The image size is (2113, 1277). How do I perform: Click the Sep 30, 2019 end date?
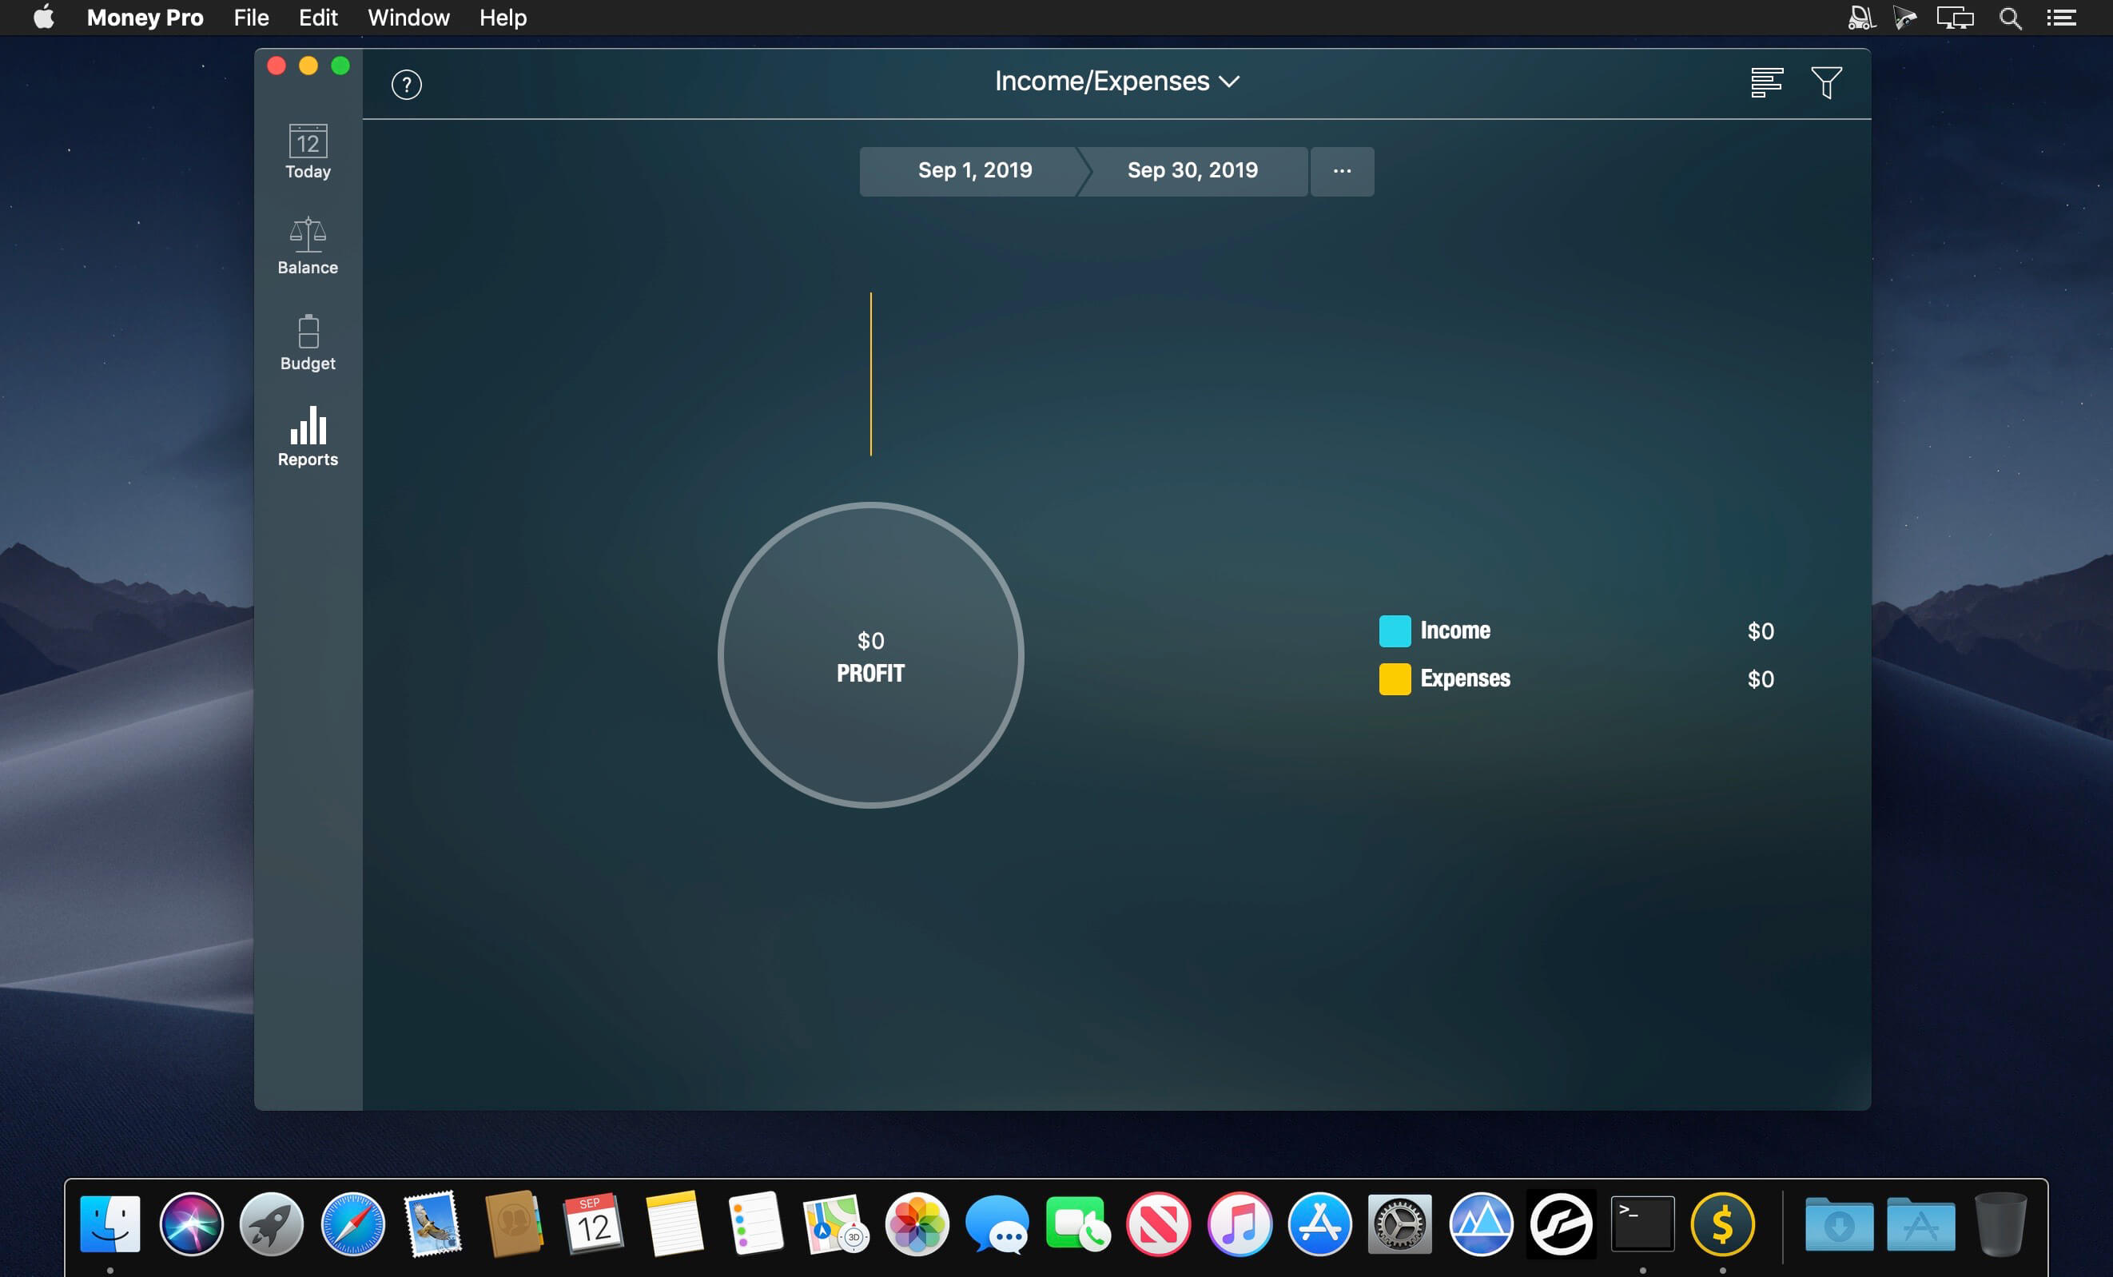(1192, 171)
